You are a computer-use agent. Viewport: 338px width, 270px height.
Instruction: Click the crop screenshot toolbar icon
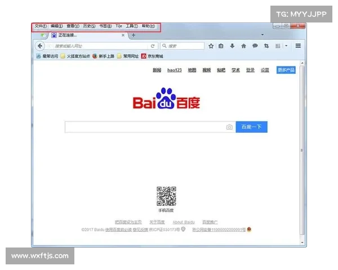pyautogui.click(x=266, y=46)
